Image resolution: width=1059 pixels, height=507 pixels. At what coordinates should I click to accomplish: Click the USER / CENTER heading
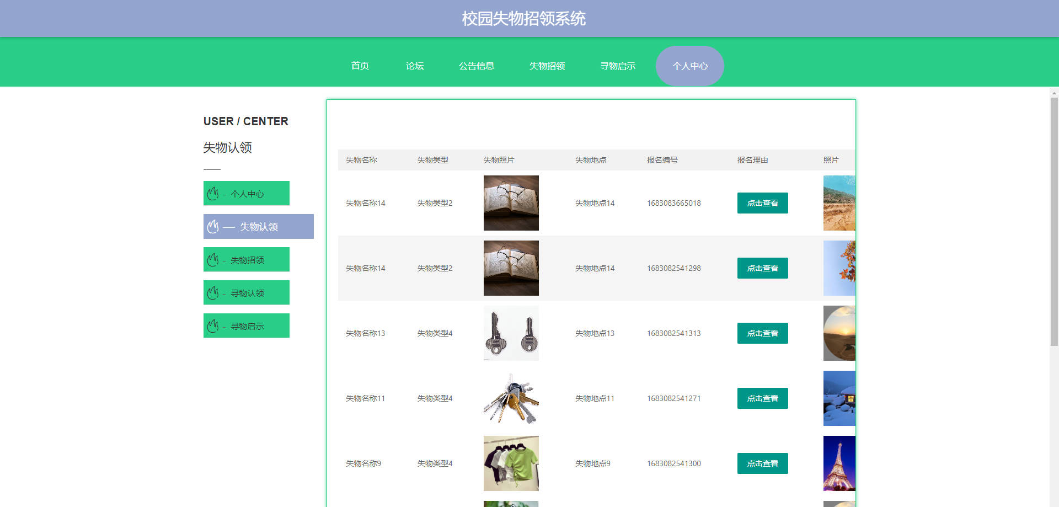246,121
